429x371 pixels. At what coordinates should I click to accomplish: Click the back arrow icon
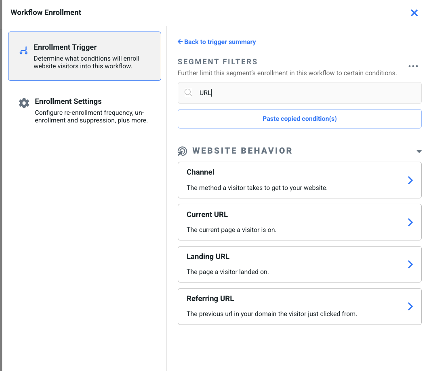(180, 42)
